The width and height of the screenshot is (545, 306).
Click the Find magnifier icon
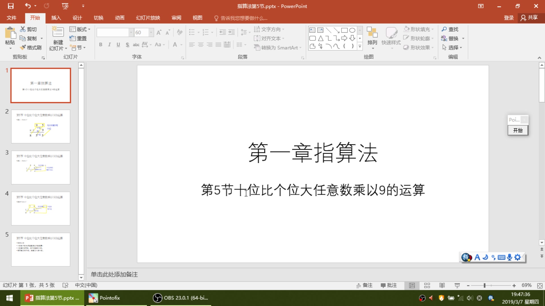[444, 29]
